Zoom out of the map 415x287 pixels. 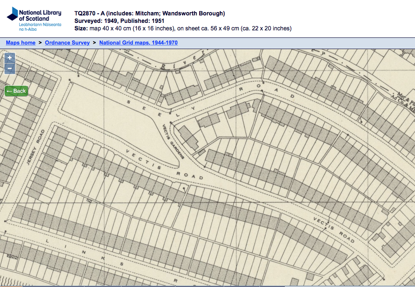[10, 69]
